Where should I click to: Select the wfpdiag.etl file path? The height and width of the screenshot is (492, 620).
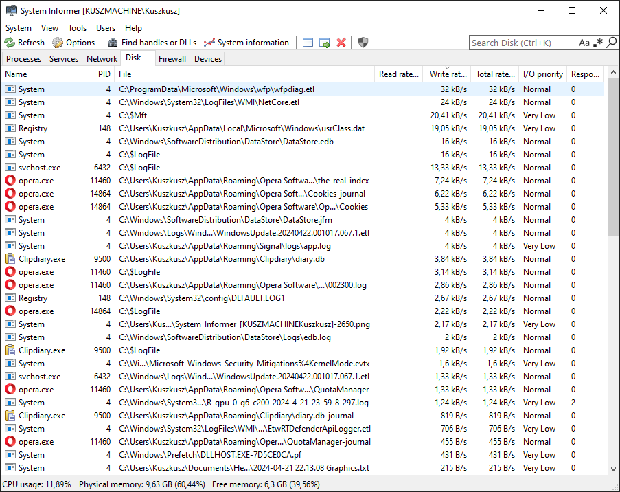click(217, 89)
